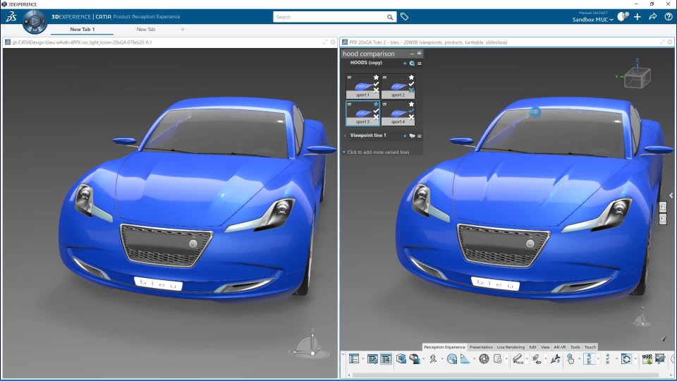This screenshot has width=677, height=381.
Task: Click to add more variant lines
Action: [378, 152]
